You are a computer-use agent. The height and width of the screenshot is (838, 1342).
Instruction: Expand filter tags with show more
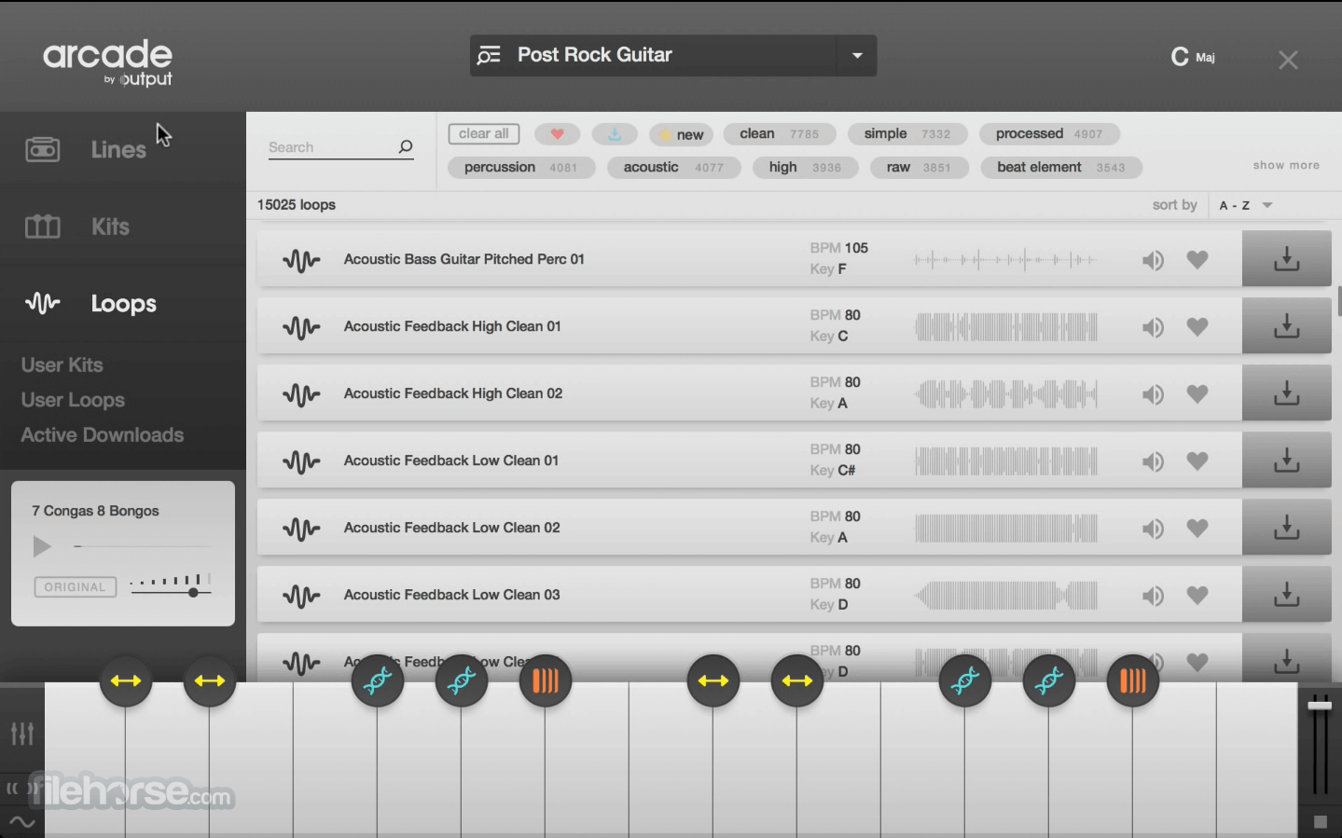[1286, 165]
